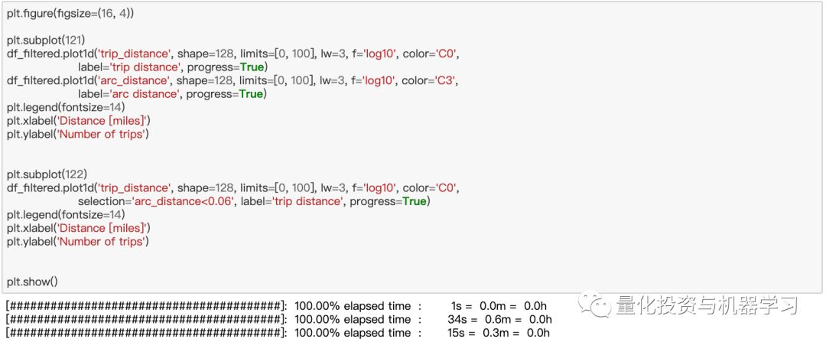Click selection='arc_distance<0.06' argument

[156, 201]
